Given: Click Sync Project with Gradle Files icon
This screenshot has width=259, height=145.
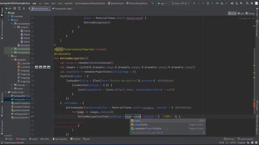Looking at the screenshot, I should [x=232, y=3].
